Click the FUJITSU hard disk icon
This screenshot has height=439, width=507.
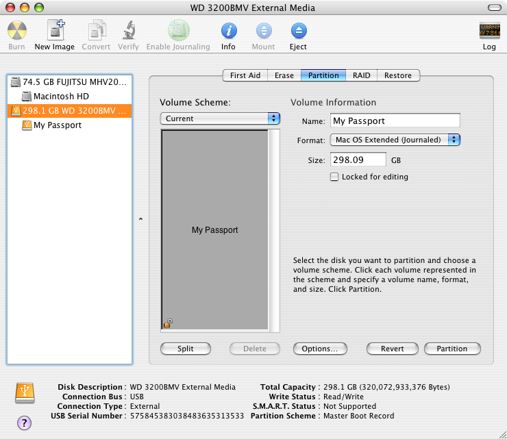(x=16, y=81)
